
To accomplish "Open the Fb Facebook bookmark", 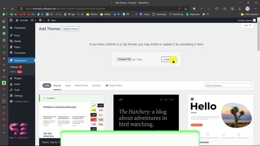I will coord(40,15).
